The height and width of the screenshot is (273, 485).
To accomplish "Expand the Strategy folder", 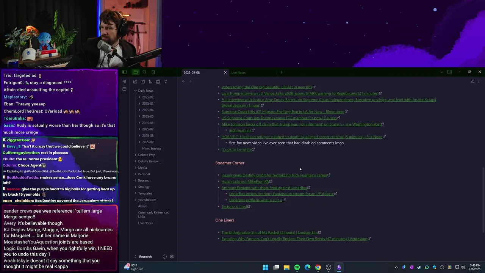I will click(x=144, y=187).
